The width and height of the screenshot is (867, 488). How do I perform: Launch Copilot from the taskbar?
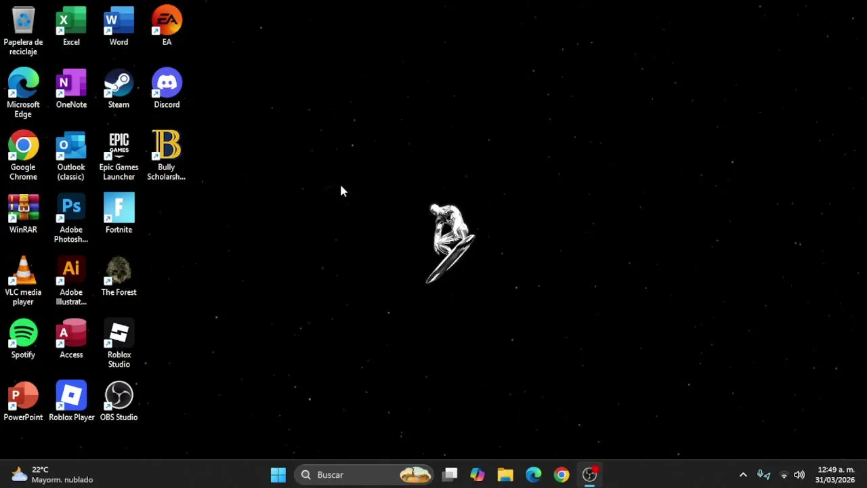tap(478, 474)
